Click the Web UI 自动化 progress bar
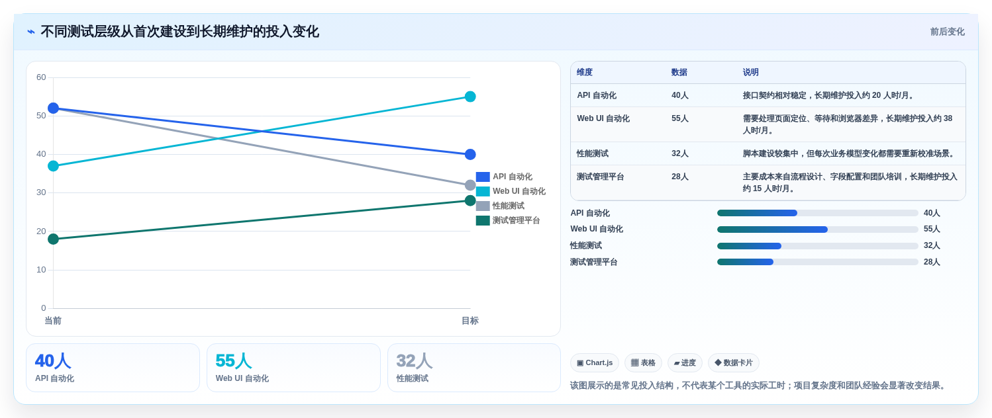The width and height of the screenshot is (992, 418). point(818,230)
